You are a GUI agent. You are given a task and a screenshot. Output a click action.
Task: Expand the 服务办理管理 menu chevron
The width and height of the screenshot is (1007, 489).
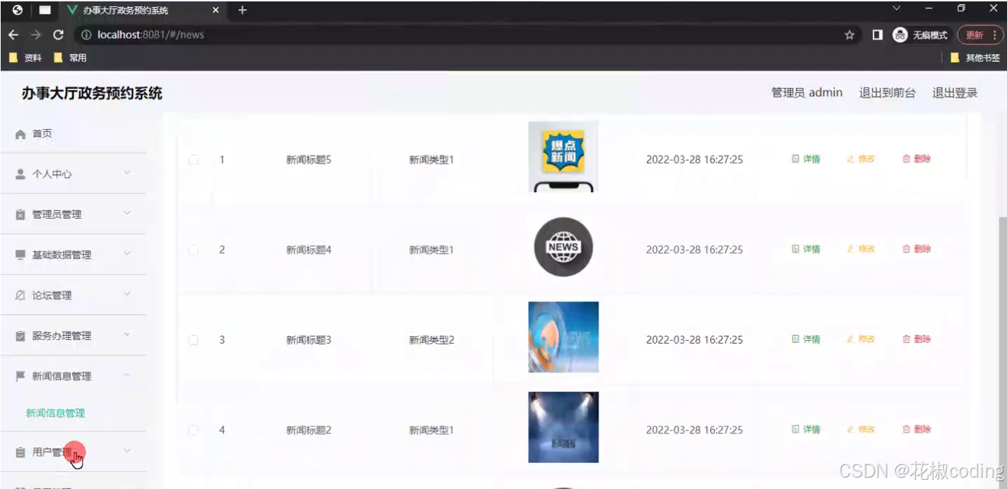tap(127, 334)
